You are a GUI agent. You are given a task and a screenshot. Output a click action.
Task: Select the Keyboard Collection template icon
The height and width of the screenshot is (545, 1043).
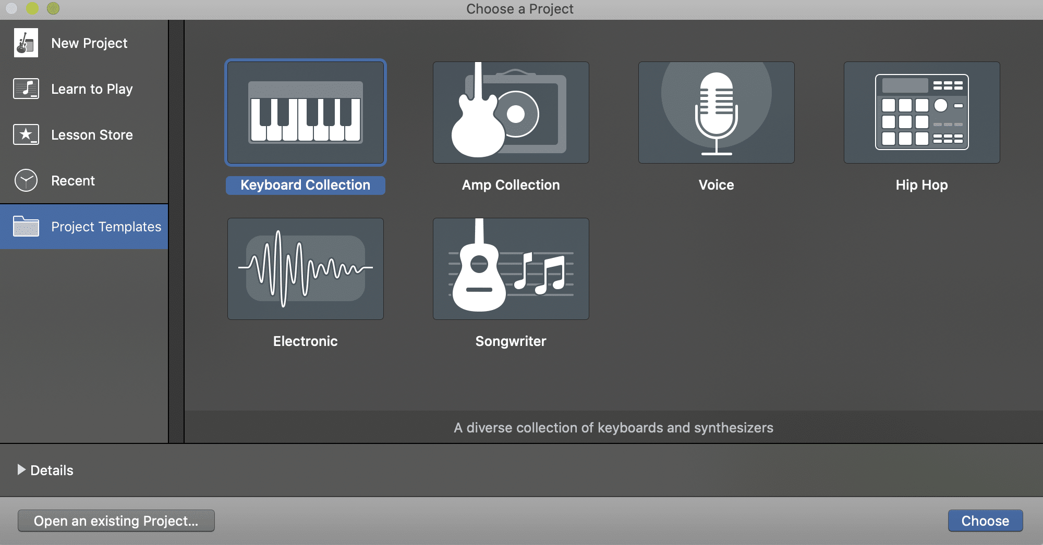tap(305, 112)
